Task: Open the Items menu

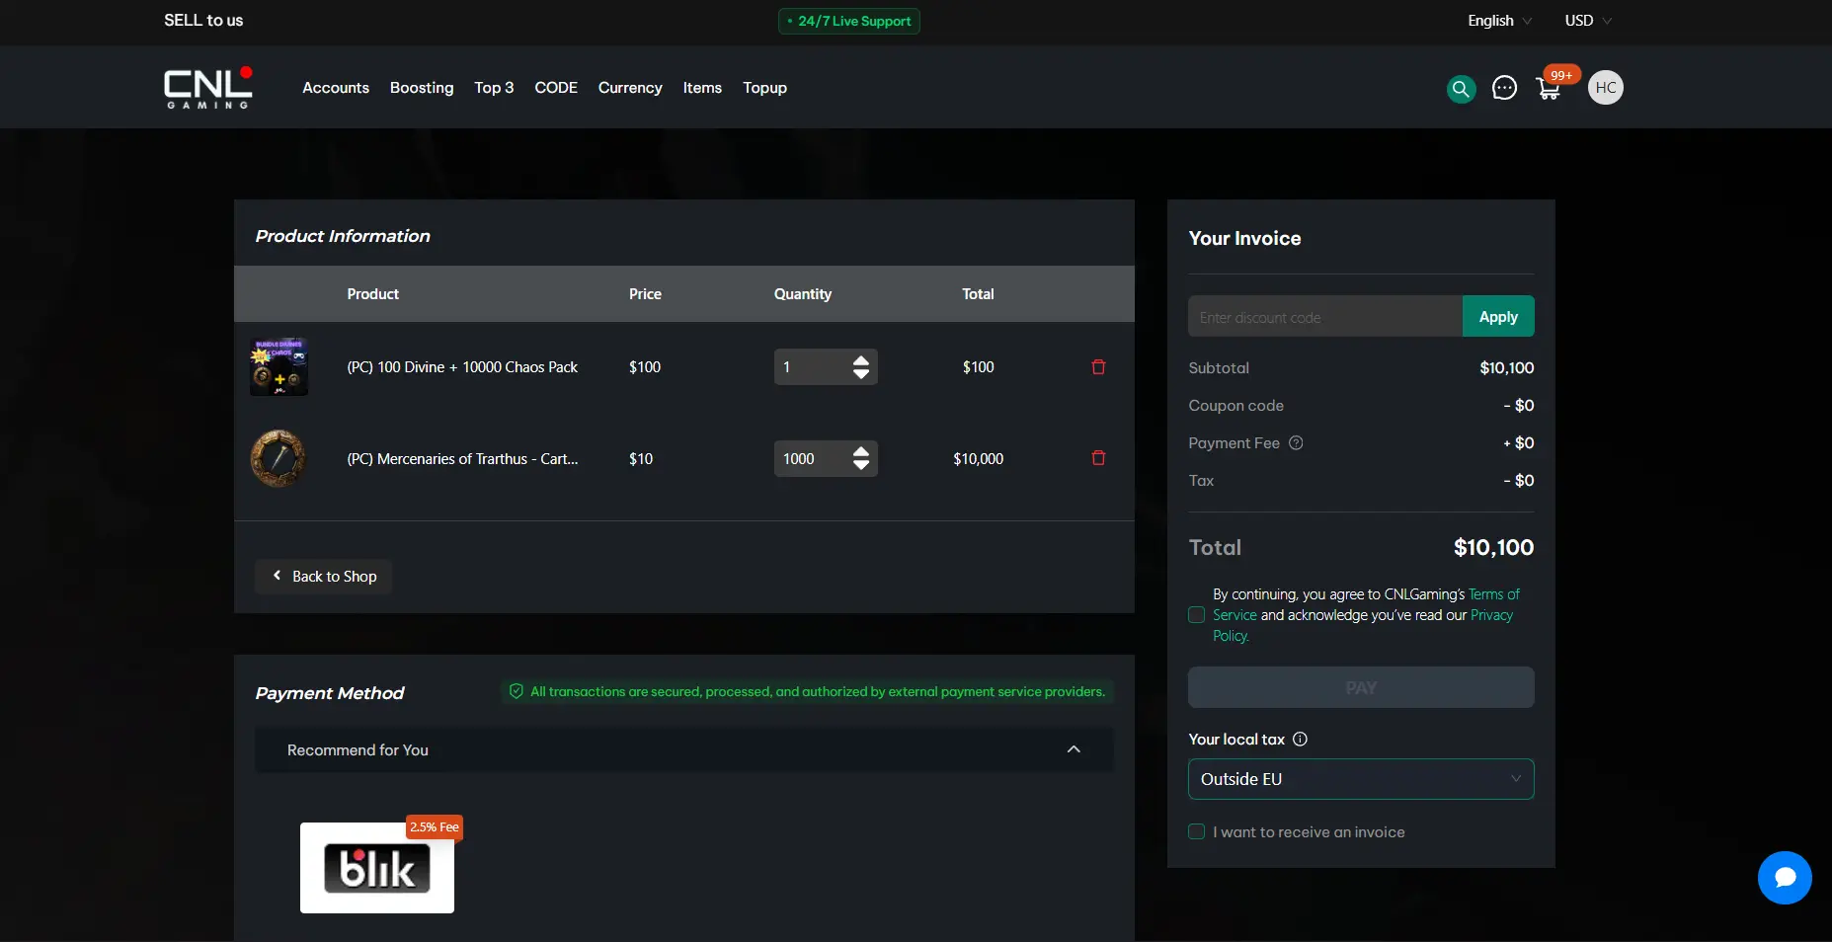Action: [702, 88]
